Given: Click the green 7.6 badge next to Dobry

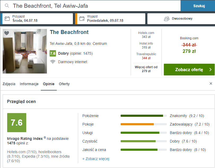Looking at the screenshot, I should pyautogui.click(x=53, y=54).
